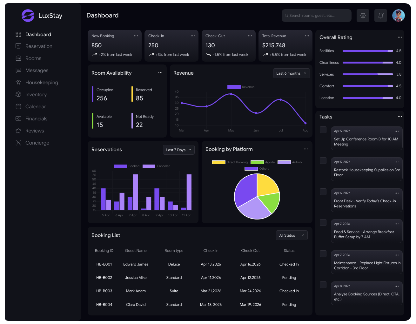The height and width of the screenshot is (324, 416).
Task: Open notifications bell icon
Action: (381, 16)
